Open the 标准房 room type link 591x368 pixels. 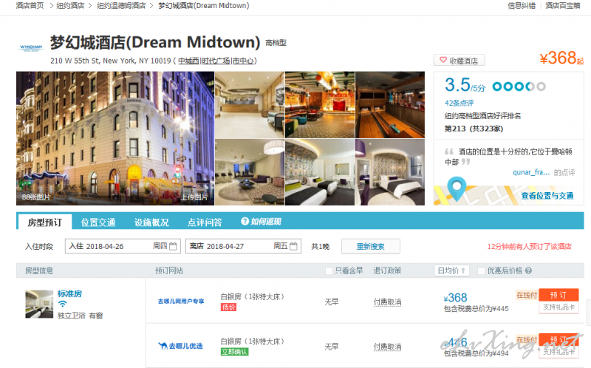coord(69,293)
